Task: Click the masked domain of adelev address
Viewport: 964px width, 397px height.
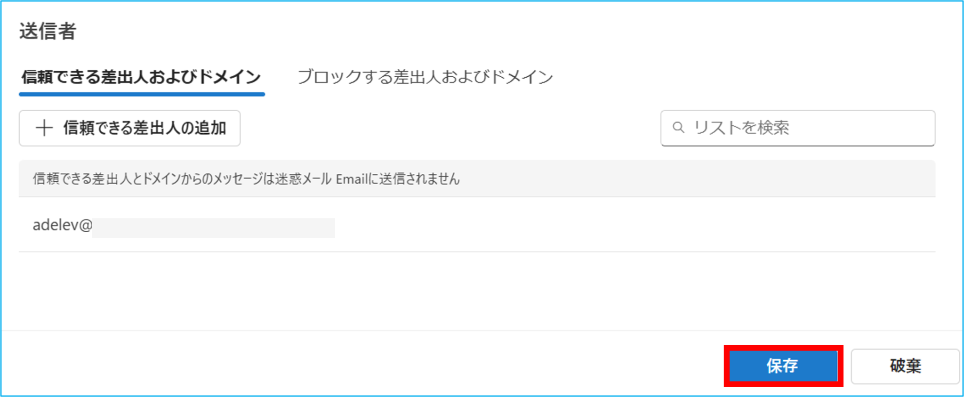Action: tap(214, 228)
